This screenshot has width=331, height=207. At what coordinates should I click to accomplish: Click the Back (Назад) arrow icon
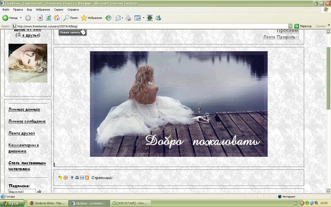5,18
